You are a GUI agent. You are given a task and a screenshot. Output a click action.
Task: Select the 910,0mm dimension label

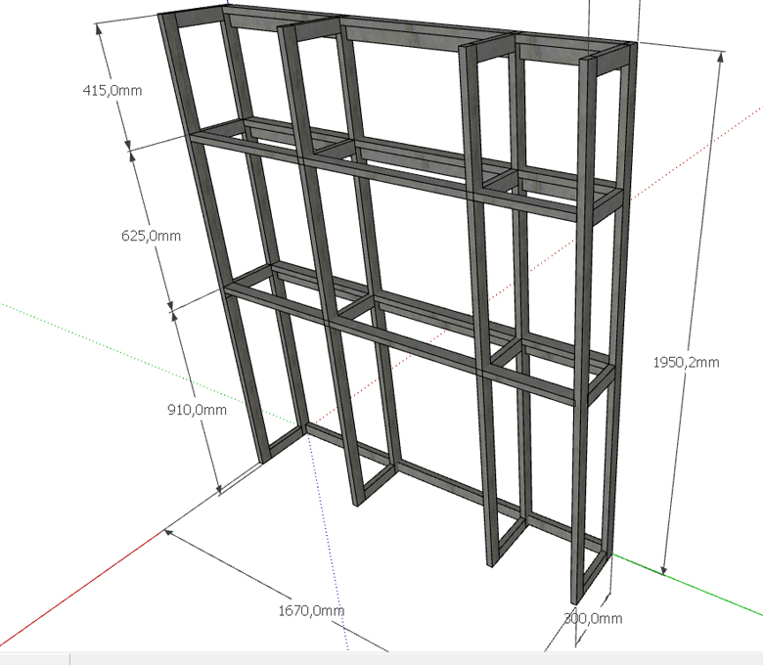(197, 410)
